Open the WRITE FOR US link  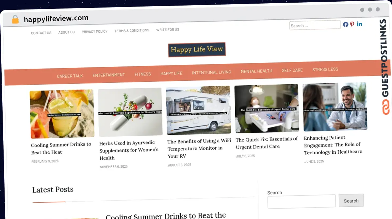(168, 29)
